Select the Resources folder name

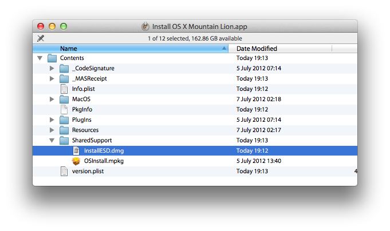(85, 130)
